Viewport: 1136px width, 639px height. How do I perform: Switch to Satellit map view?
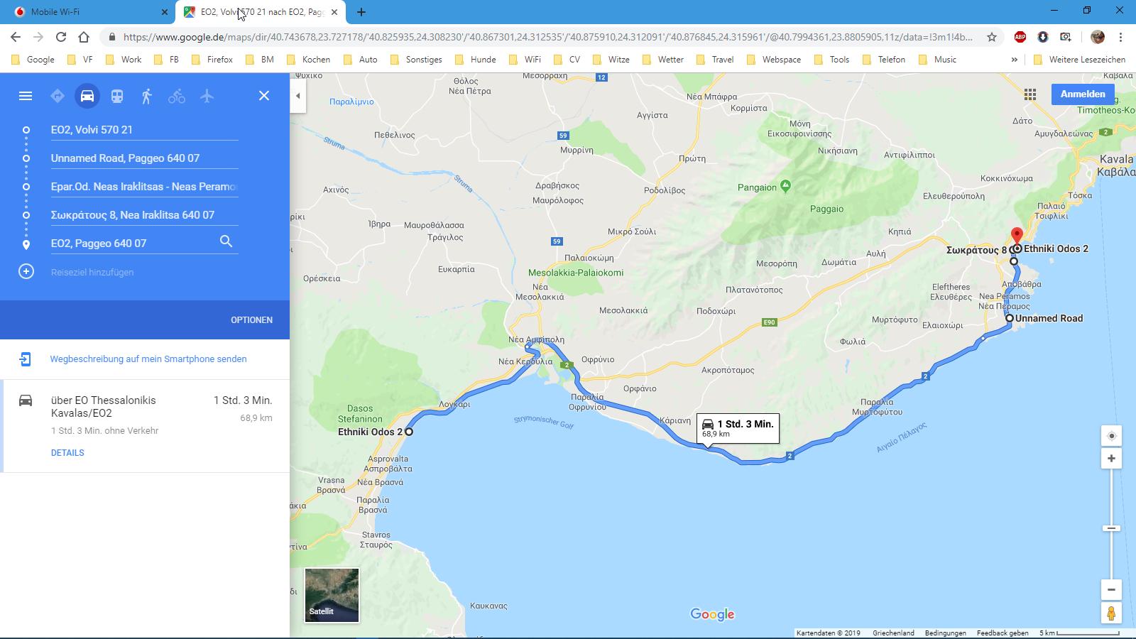point(332,595)
